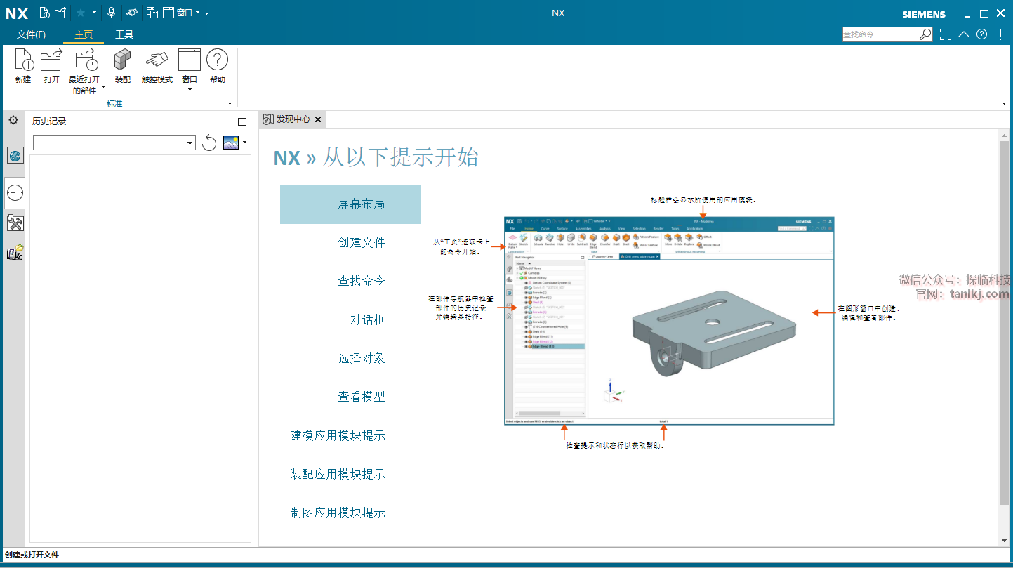Open the web browser globe sidebar icon

(15, 156)
